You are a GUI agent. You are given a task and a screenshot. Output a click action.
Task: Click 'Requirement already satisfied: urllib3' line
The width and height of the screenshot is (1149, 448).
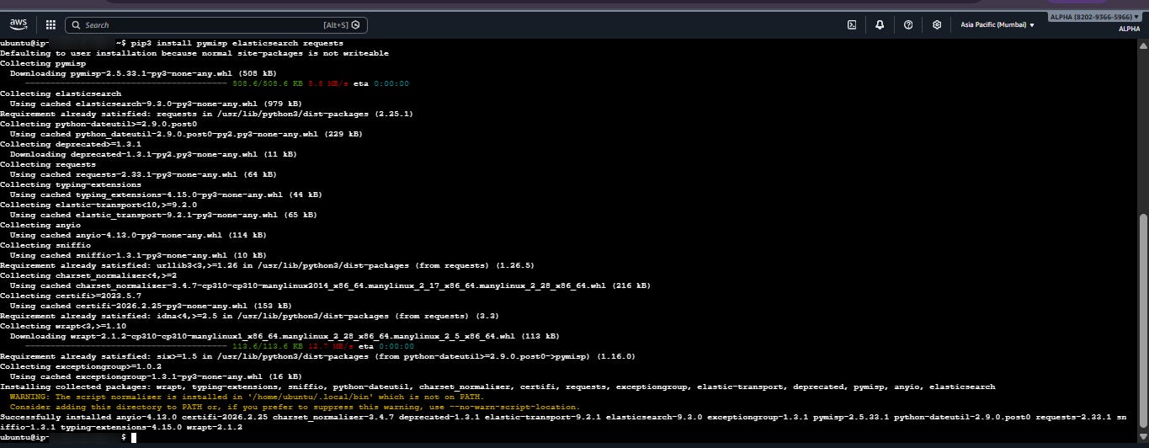[267, 265]
